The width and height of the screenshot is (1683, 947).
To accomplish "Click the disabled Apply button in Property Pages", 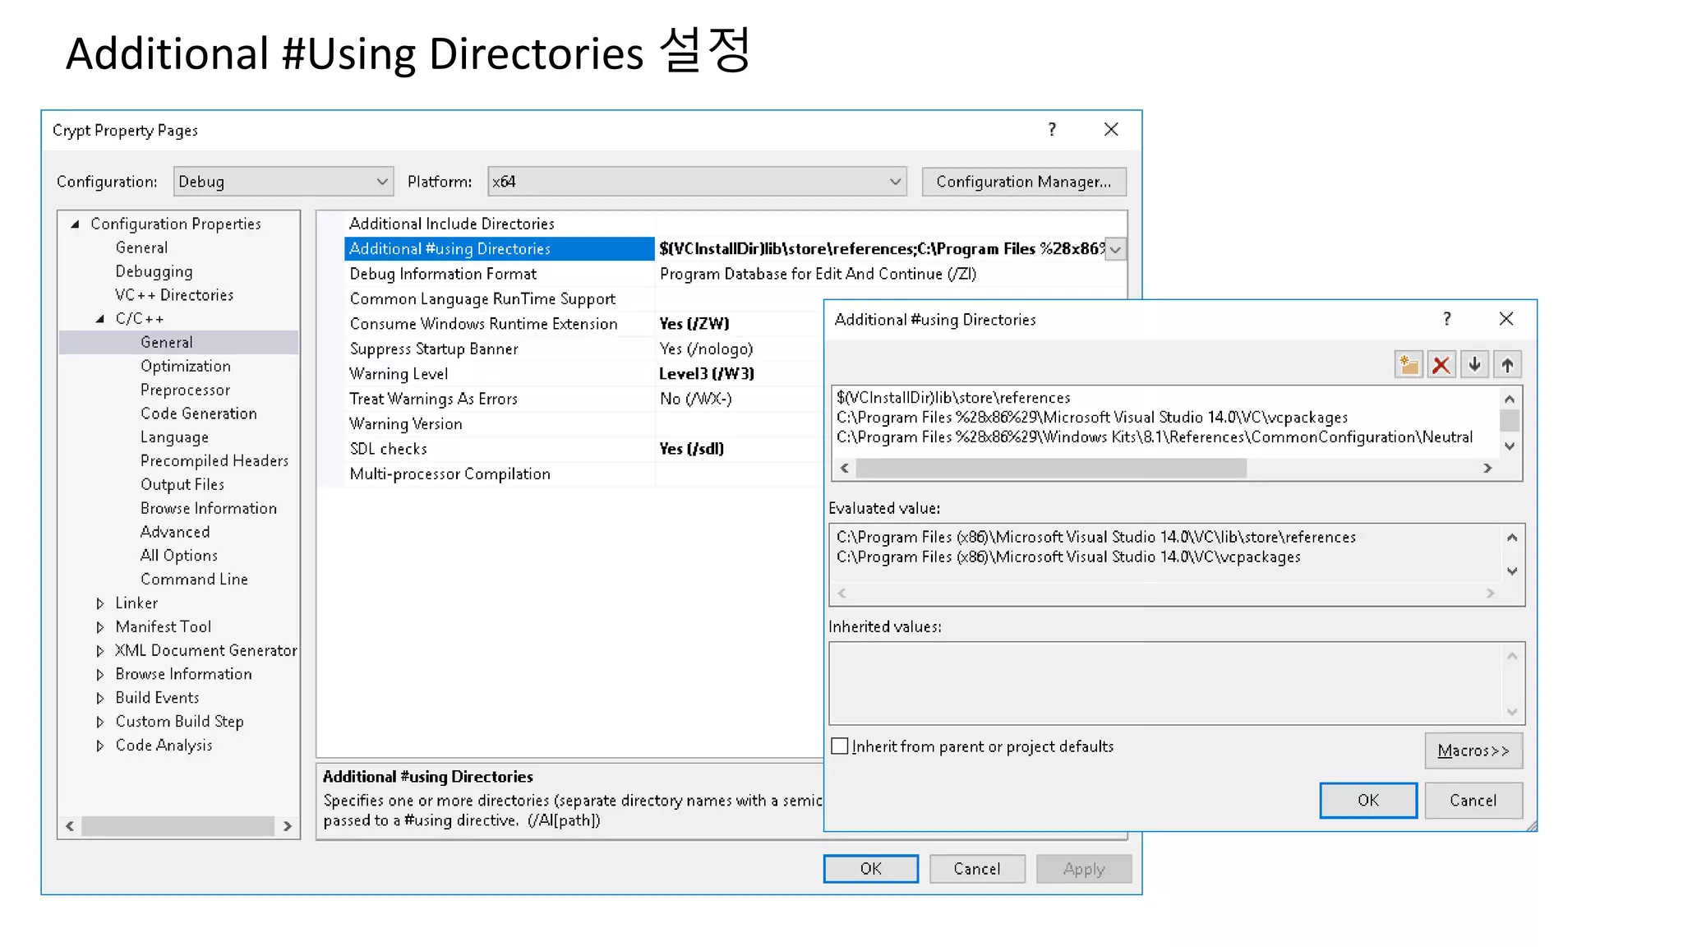I will (1084, 869).
